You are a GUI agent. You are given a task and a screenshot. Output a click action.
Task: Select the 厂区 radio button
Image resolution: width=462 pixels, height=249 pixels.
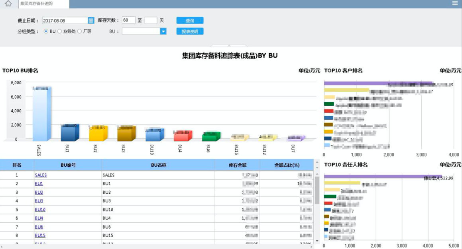[x=80, y=31]
